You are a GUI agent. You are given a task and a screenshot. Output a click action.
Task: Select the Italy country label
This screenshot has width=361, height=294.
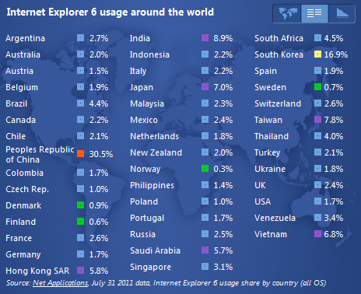[138, 71]
